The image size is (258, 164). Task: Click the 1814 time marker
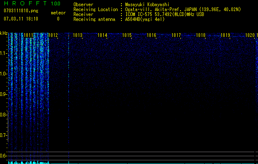(102, 35)
